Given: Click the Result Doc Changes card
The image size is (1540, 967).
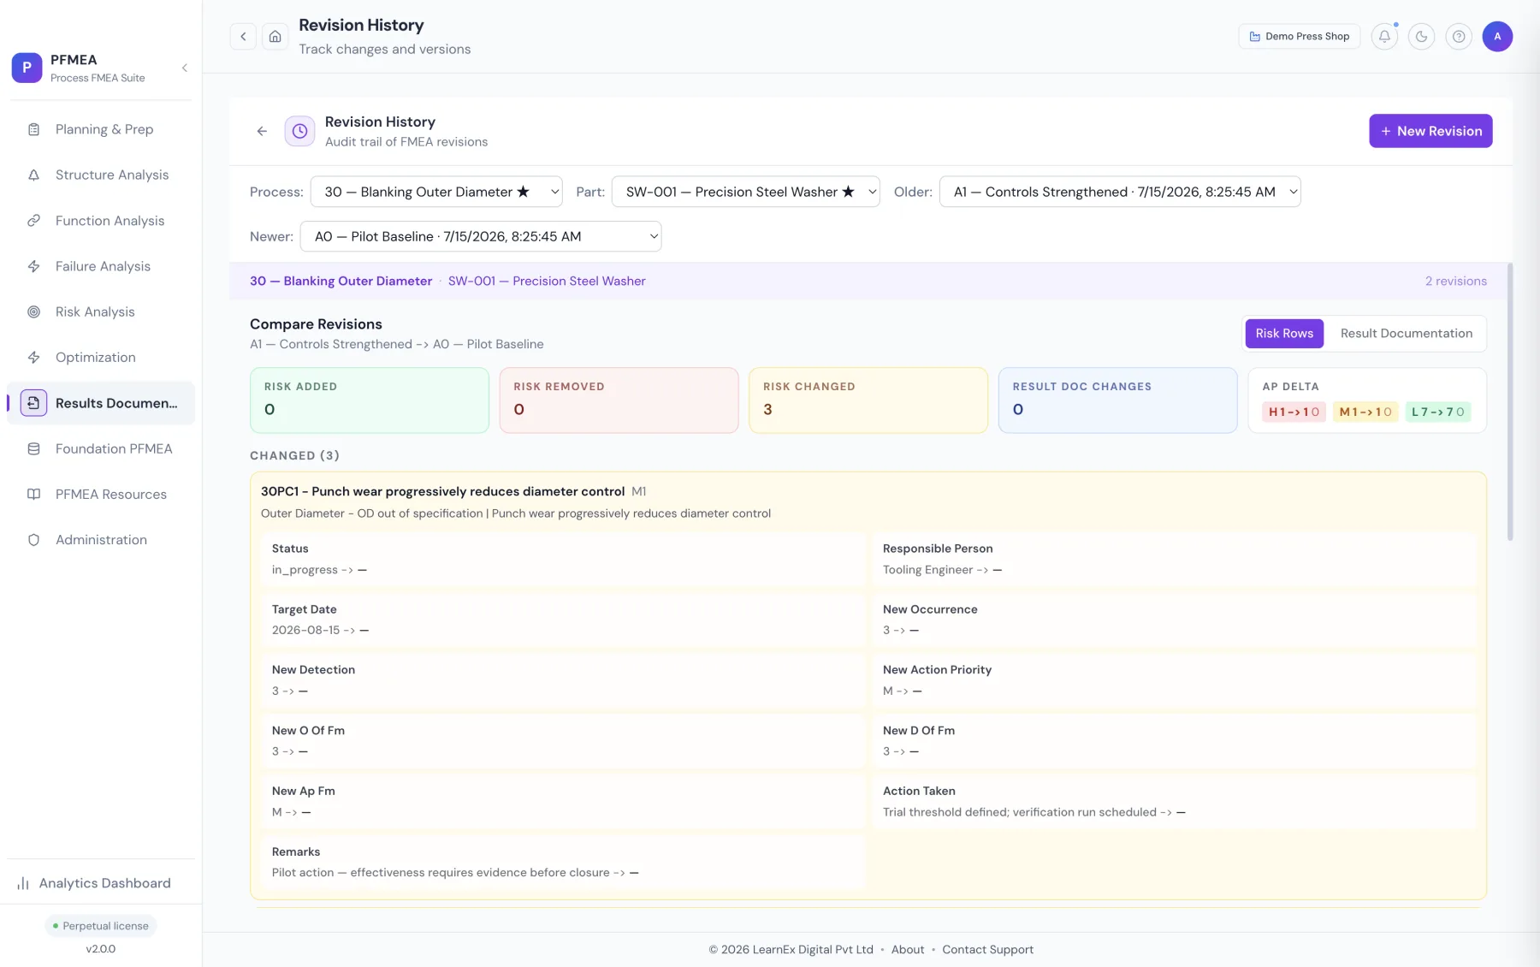Looking at the screenshot, I should pyautogui.click(x=1117, y=400).
